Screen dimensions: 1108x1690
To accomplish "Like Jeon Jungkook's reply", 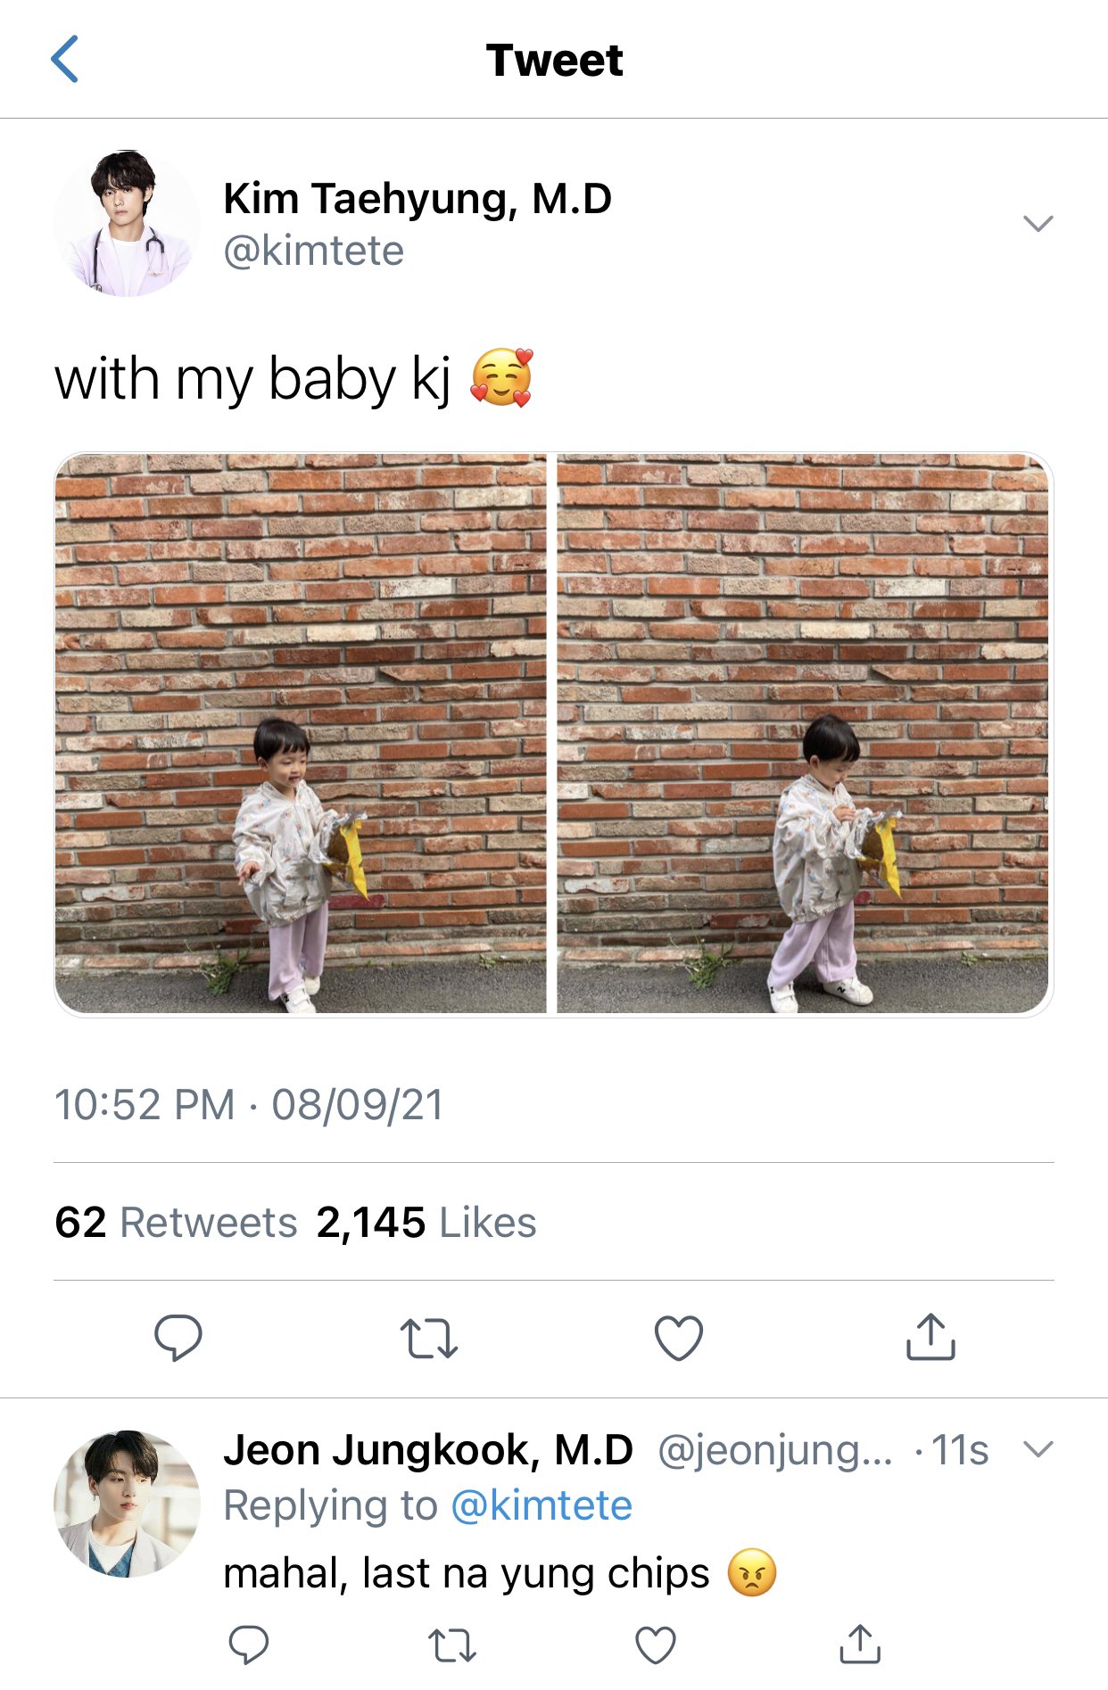I will click(x=656, y=1645).
